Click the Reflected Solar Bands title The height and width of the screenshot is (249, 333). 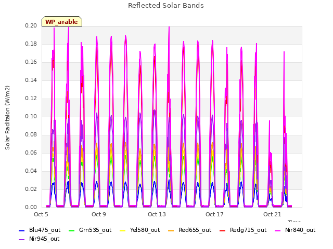[x=166, y=6]
